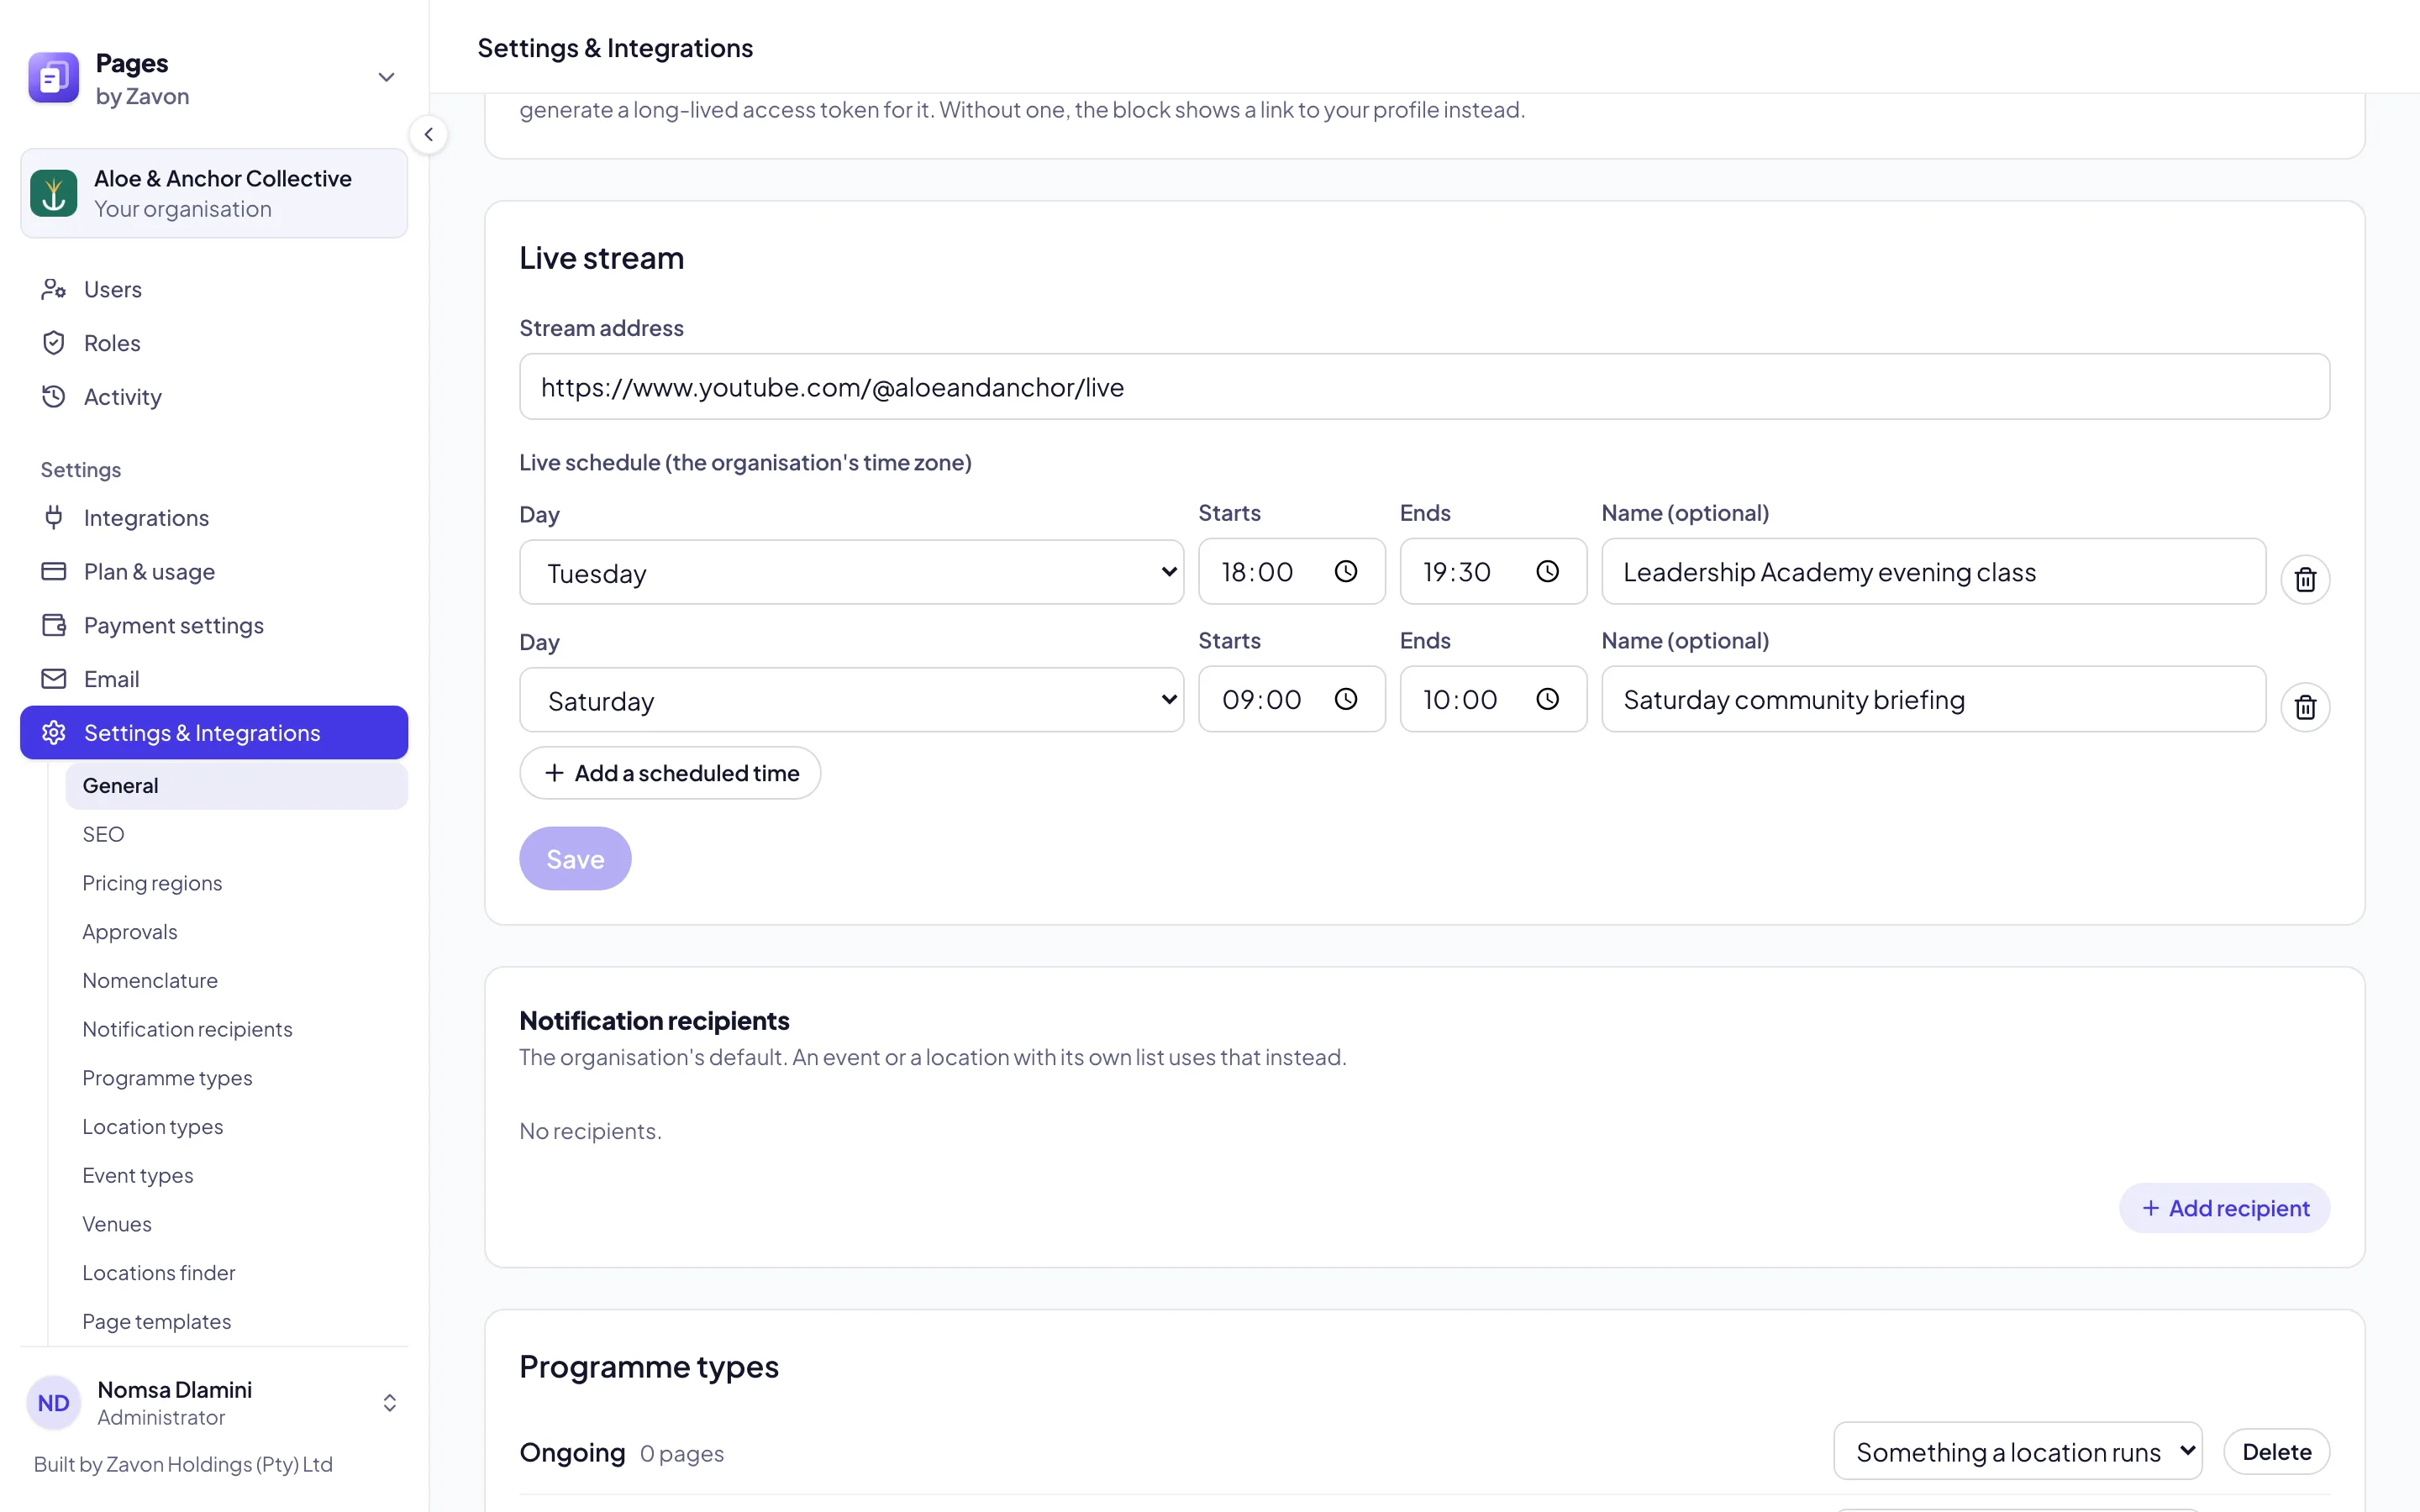Image resolution: width=2420 pixels, height=1512 pixels.
Task: Open the clock picker for the 10:00 end
Action: pos(1547,699)
